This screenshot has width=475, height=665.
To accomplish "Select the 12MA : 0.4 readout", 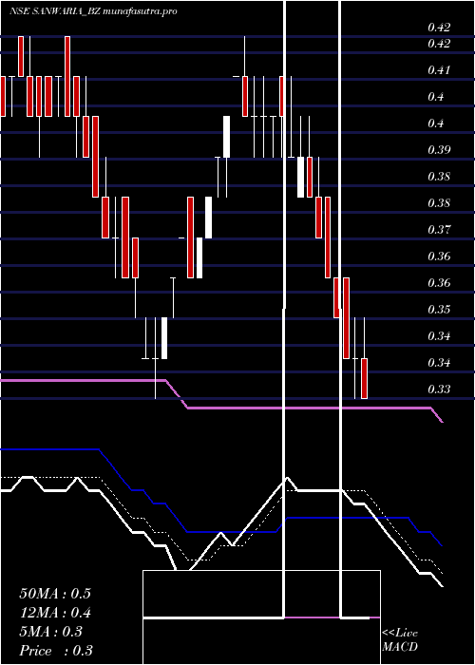I will pos(55,613).
